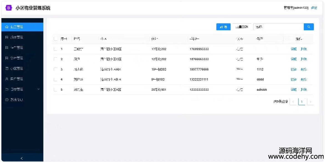Click address cell 8号楼102
Viewport: 325px width, 162px height.
coord(158,79)
